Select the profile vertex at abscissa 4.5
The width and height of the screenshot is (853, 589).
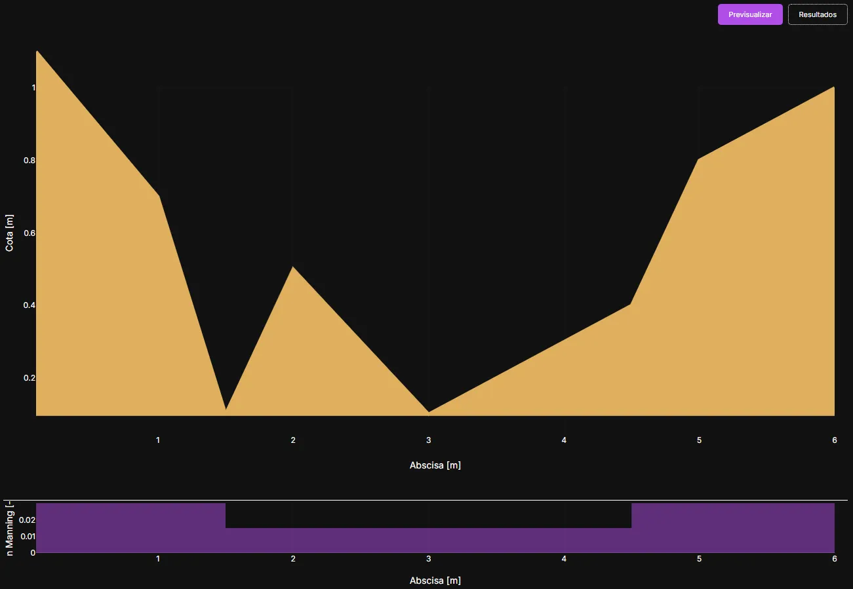[x=631, y=304]
